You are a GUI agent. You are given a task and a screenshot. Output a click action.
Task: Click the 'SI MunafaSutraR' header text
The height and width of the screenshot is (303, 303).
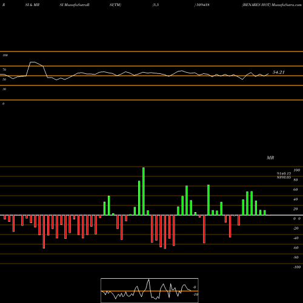[x=75, y=5]
